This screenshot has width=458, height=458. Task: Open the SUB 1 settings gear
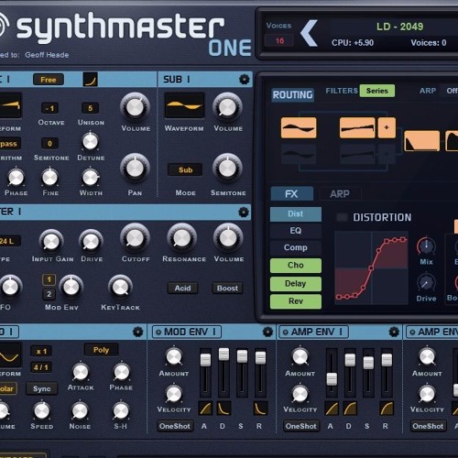[x=244, y=80]
